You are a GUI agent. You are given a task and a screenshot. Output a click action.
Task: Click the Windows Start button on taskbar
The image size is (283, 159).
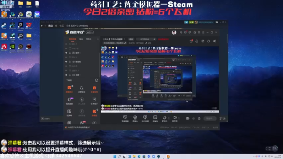pyautogui.click(x=115, y=156)
